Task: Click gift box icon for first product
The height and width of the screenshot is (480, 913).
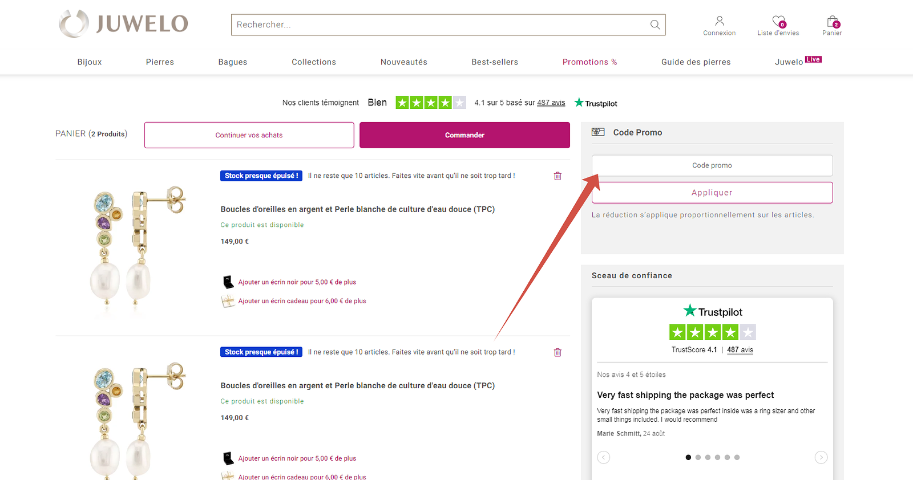Action: point(228,301)
